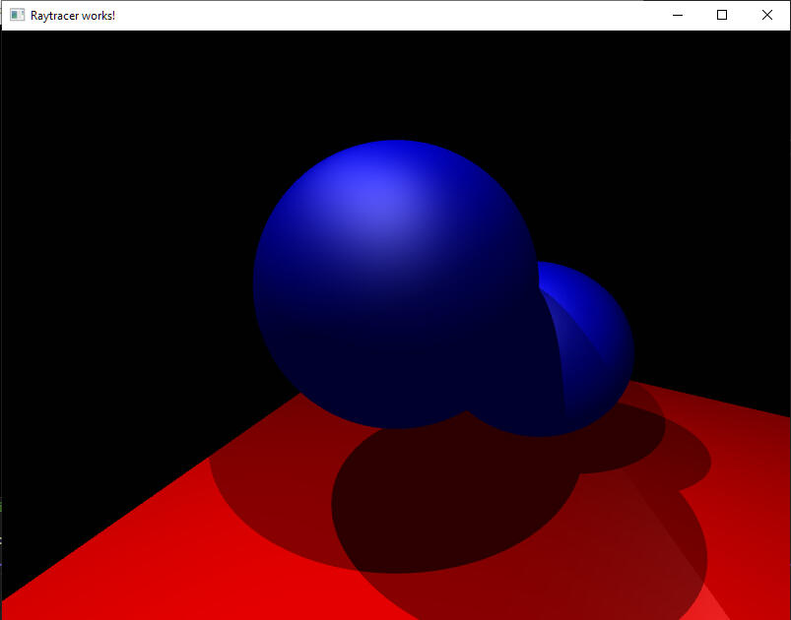
Task: Select the large blue sphere's center
Action: pos(396,284)
